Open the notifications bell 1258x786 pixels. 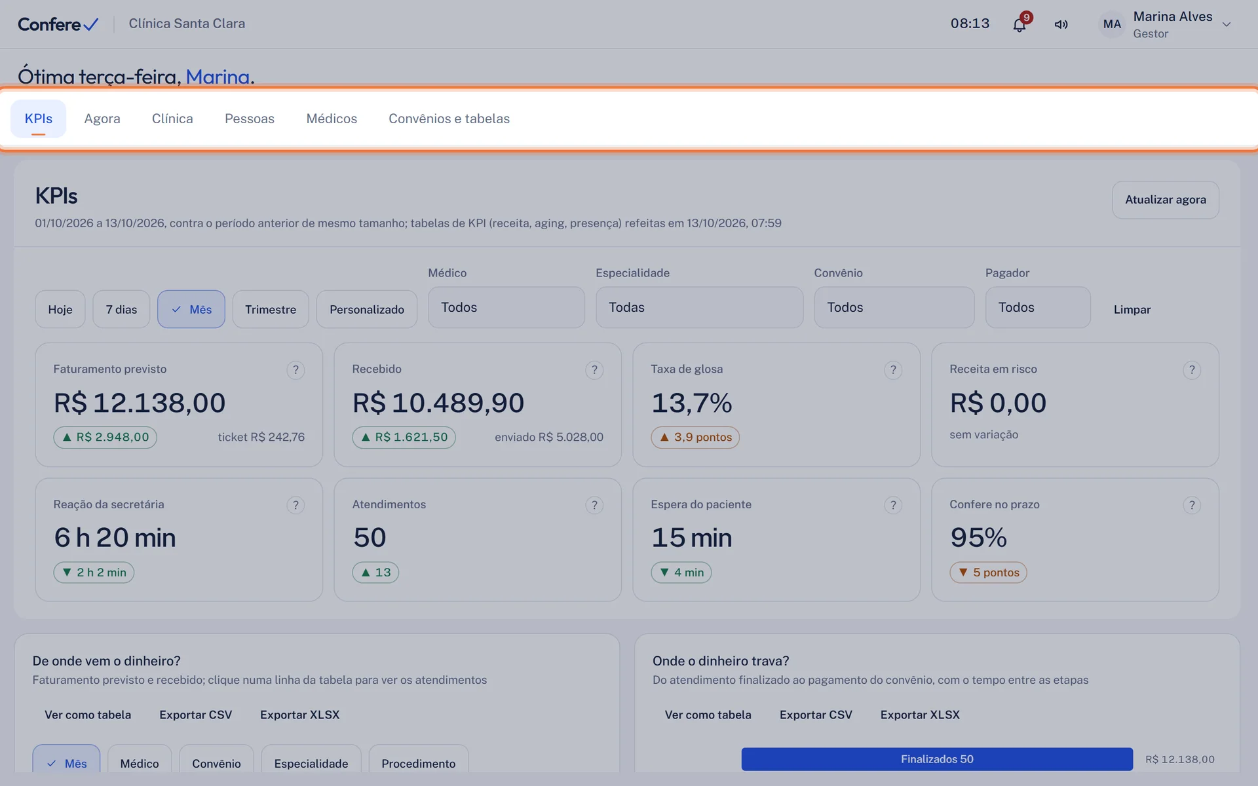(x=1019, y=25)
